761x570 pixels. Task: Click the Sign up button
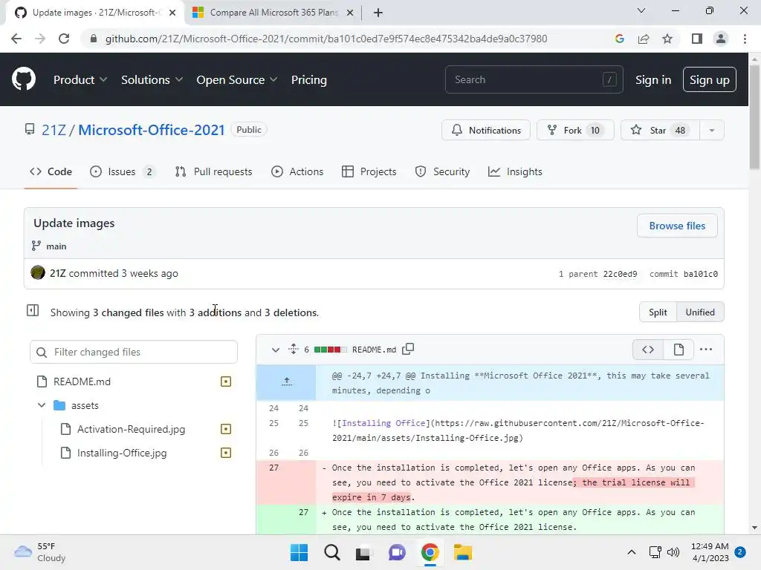[x=709, y=79]
